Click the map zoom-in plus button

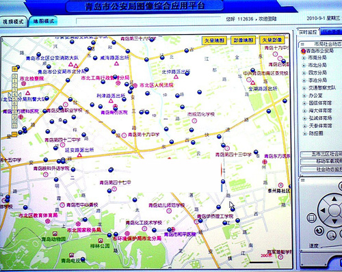pyautogui.click(x=15, y=68)
